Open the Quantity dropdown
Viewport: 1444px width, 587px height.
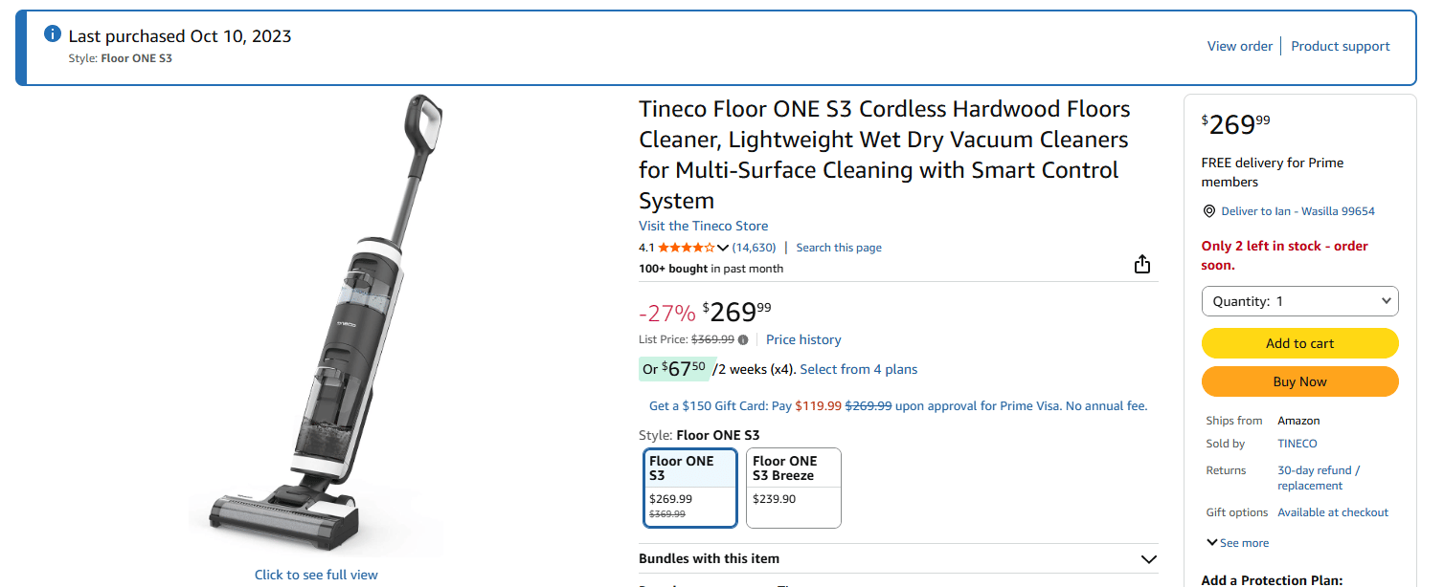pyautogui.click(x=1299, y=301)
